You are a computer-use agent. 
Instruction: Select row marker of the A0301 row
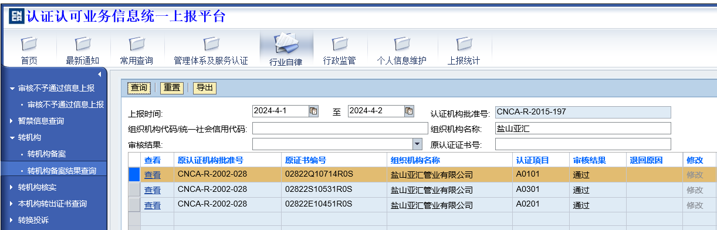(x=134, y=190)
